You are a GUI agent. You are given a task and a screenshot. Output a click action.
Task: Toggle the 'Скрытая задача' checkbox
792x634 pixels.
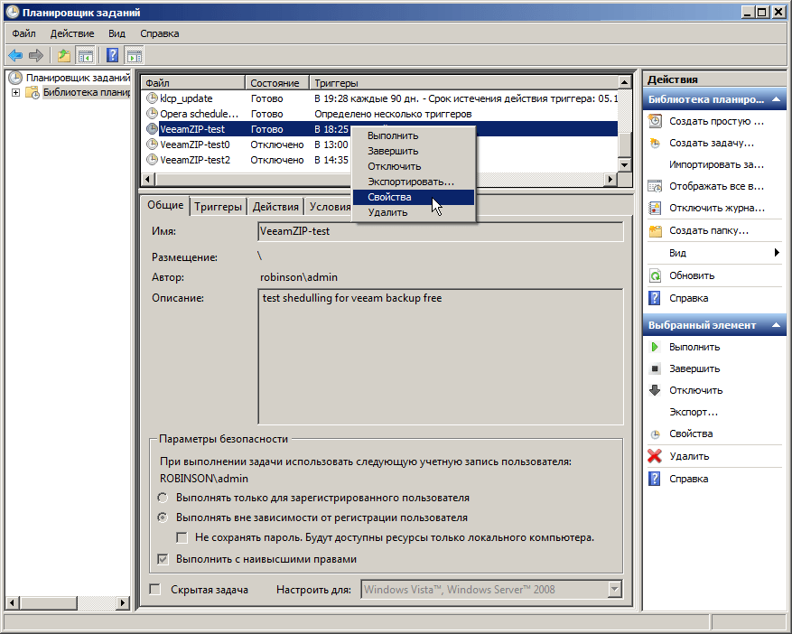(x=155, y=590)
